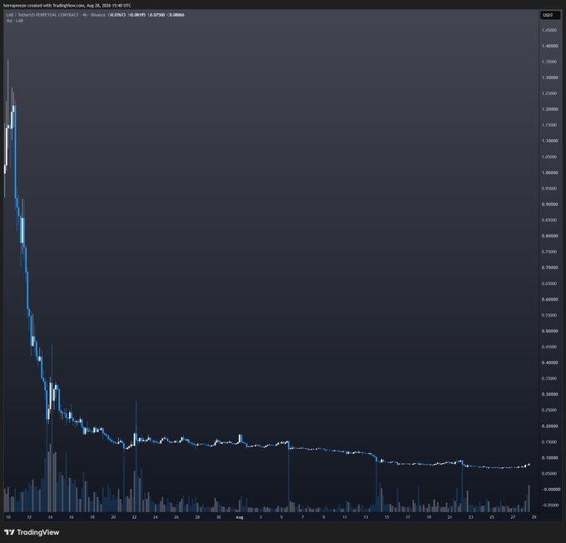This screenshot has width=566, height=543.
Task: Click the 0.30000 price axis label
Action: tap(549, 395)
